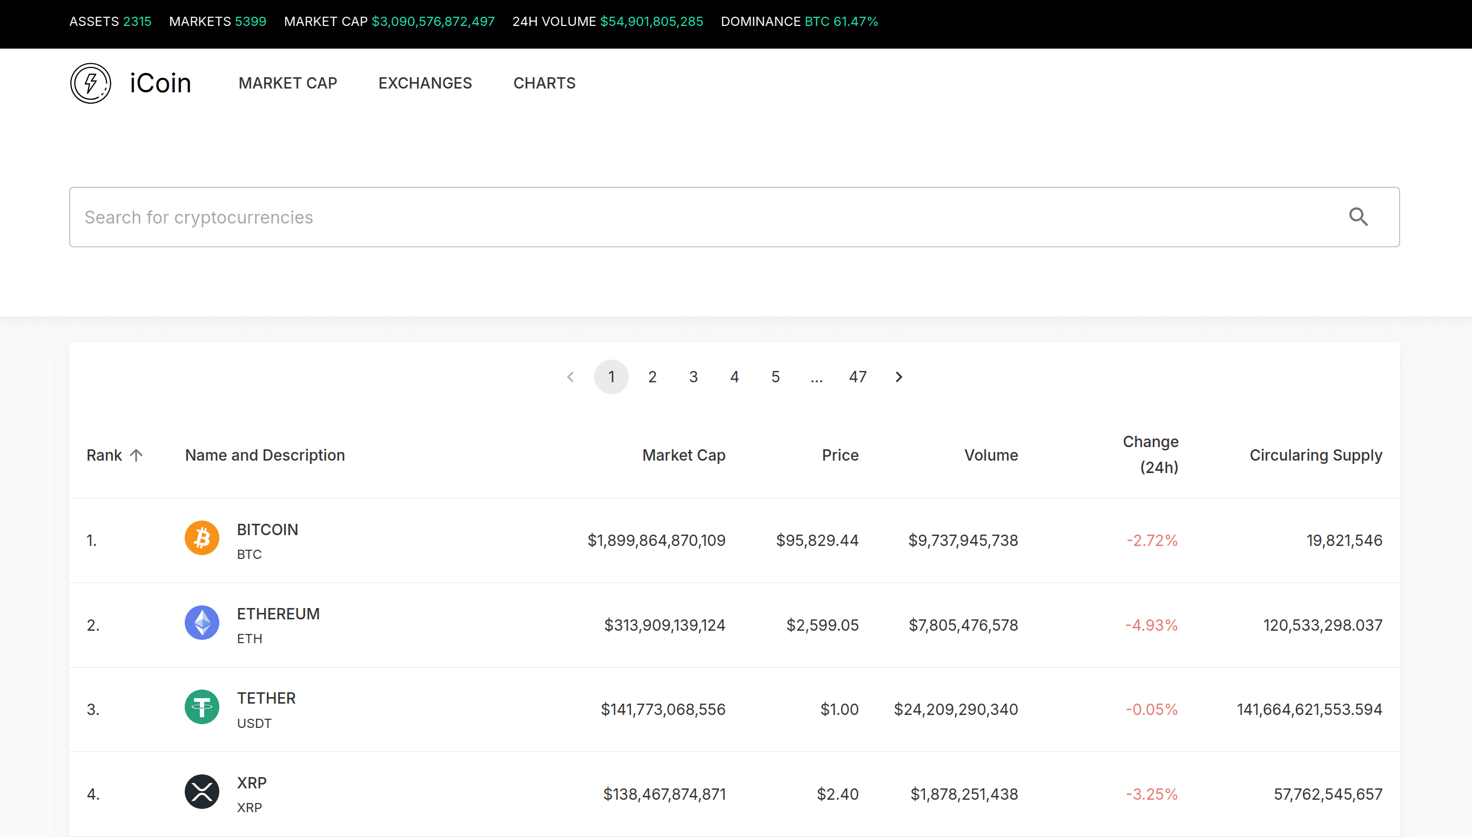This screenshot has width=1472, height=837.
Task: Open CHARTS nav item
Action: (x=545, y=83)
